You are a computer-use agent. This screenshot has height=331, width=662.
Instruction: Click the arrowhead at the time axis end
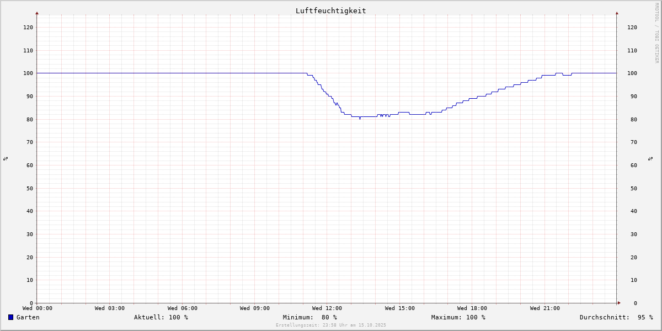pyautogui.click(x=619, y=303)
